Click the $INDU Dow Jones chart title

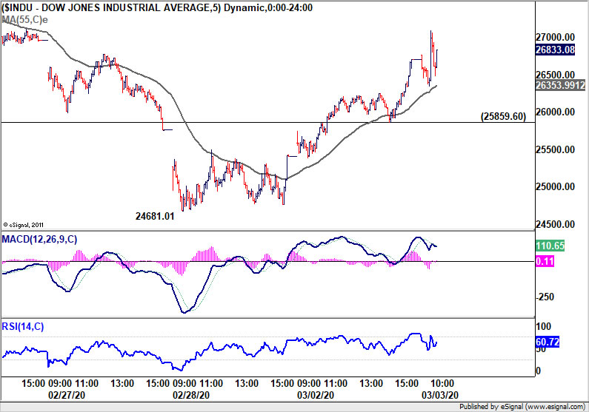157,7
